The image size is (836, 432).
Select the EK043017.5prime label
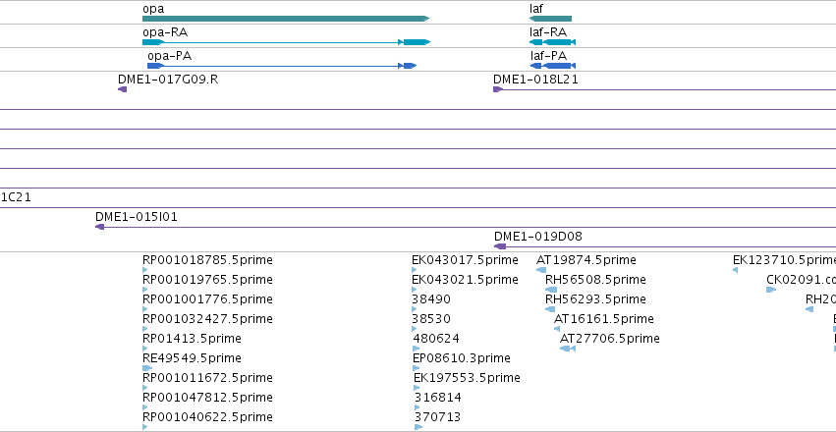[465, 260]
